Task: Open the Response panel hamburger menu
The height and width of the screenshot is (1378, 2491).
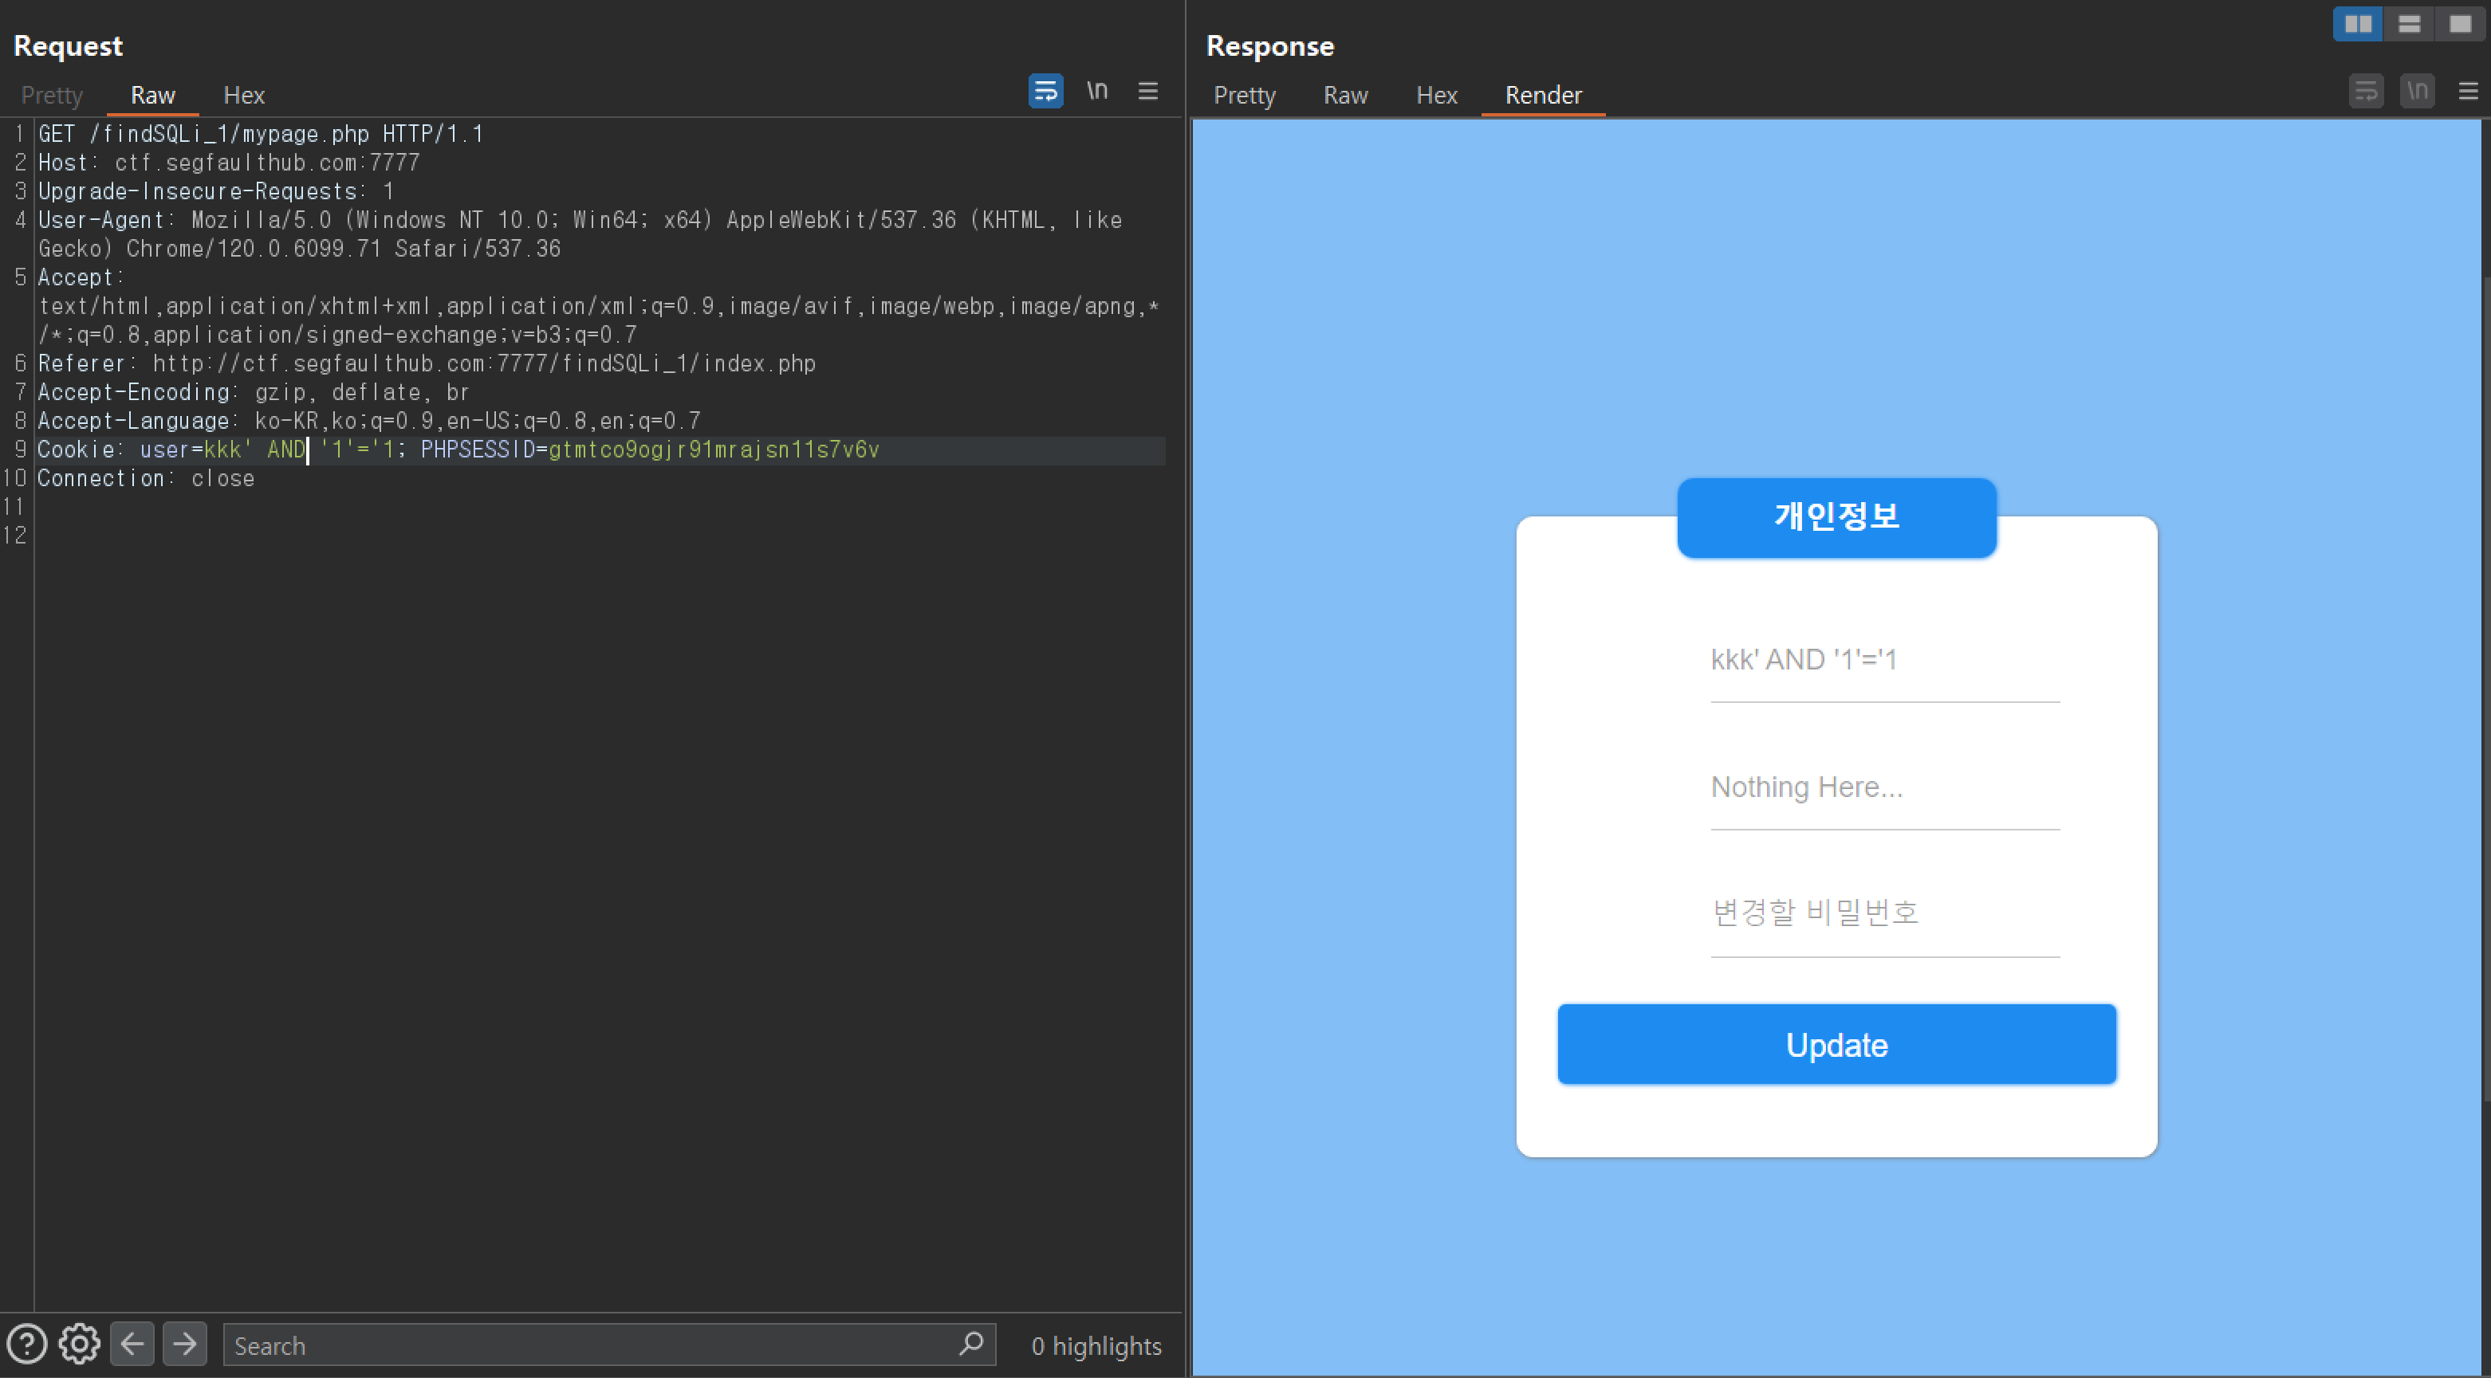Action: coord(2468,91)
